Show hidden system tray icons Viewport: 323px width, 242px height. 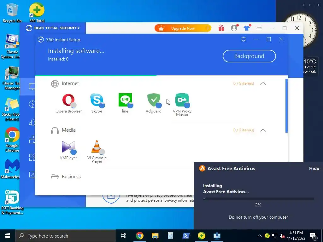pyautogui.click(x=260, y=236)
